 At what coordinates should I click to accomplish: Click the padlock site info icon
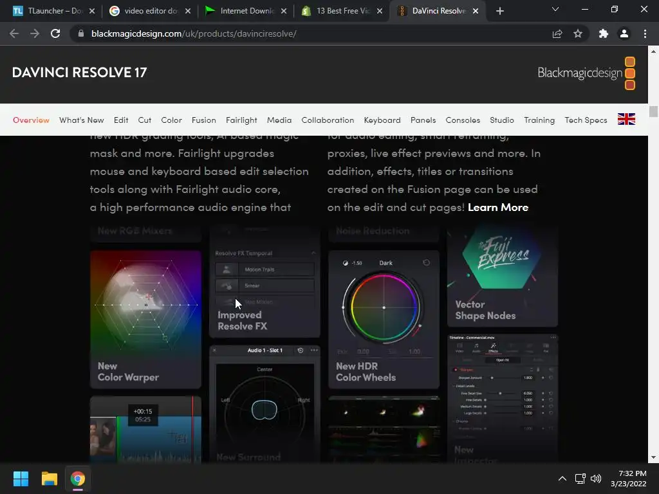coord(80,33)
